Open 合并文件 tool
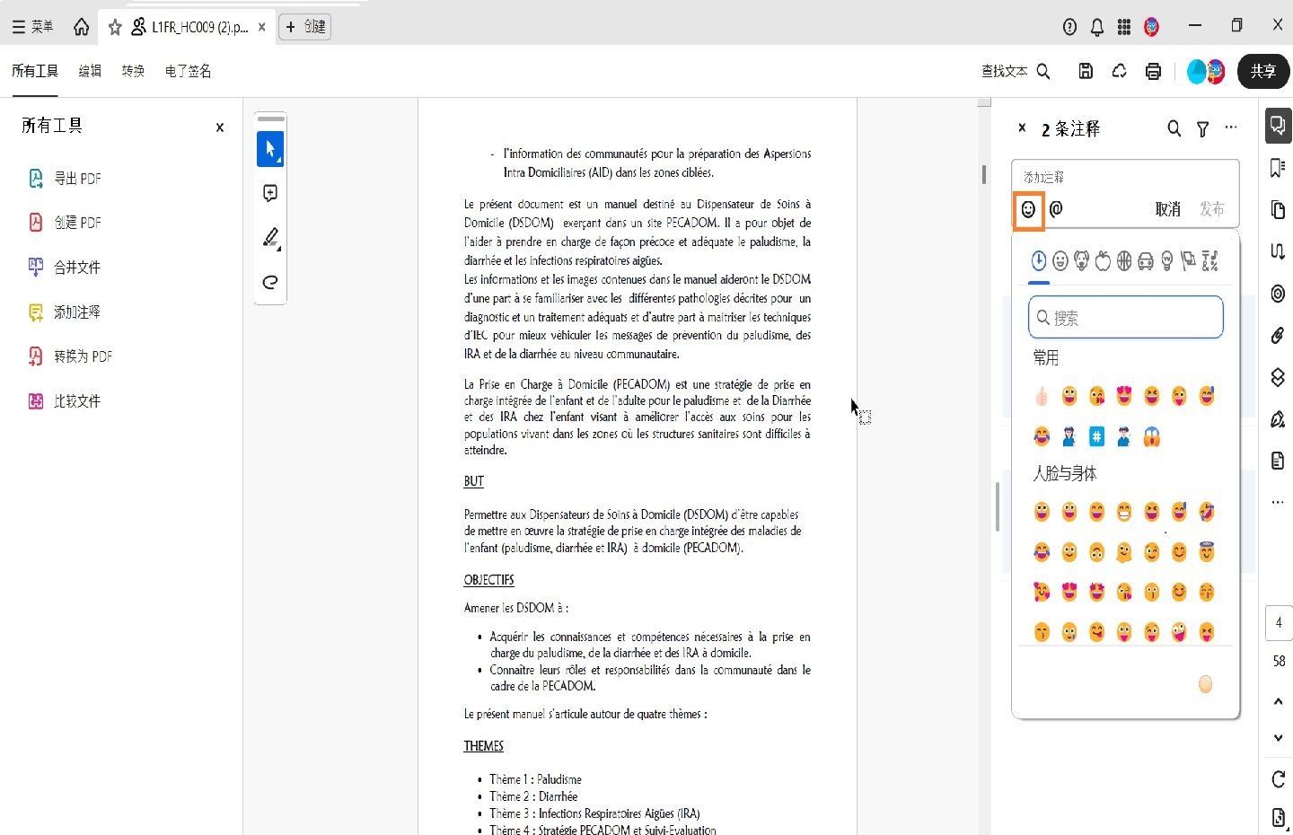 click(66, 268)
